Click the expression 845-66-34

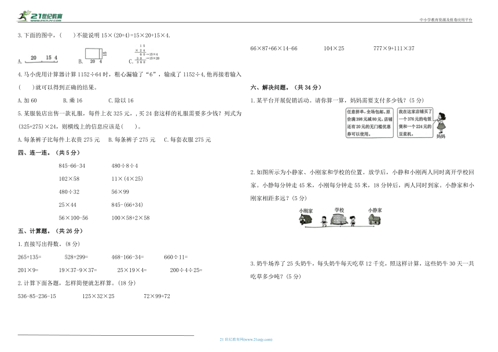pos(72,166)
